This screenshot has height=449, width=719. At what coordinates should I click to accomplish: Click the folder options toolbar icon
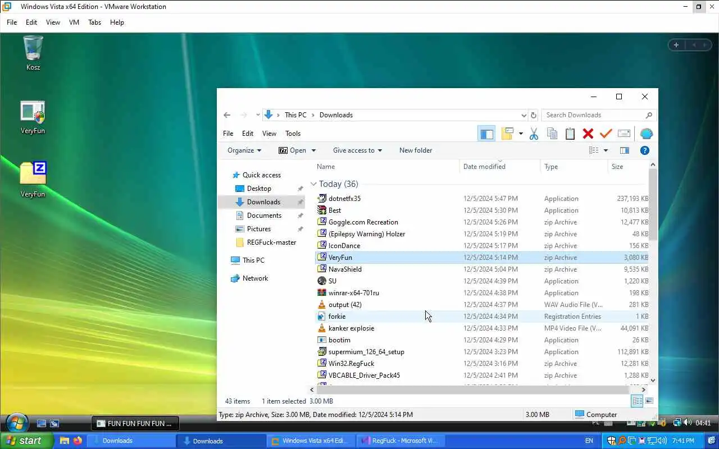[x=507, y=134]
